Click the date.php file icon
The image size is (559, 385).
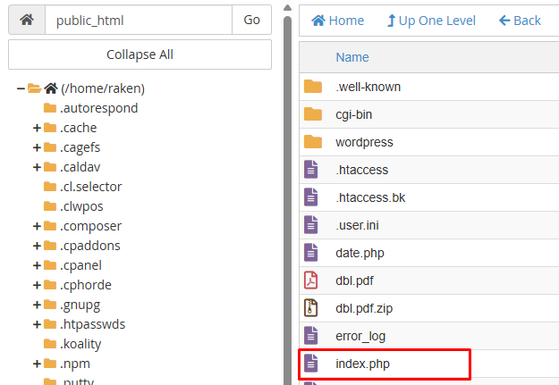pos(310,253)
